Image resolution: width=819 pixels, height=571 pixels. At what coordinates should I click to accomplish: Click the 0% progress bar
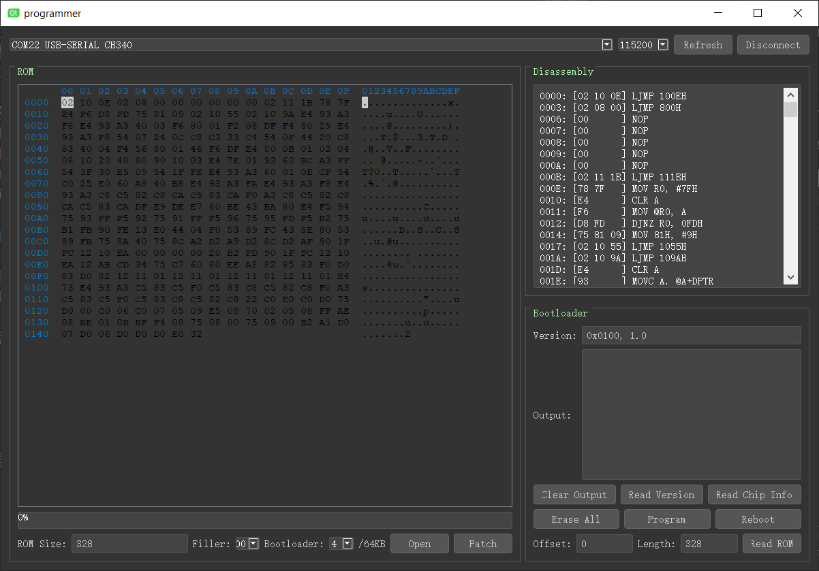pyautogui.click(x=264, y=520)
